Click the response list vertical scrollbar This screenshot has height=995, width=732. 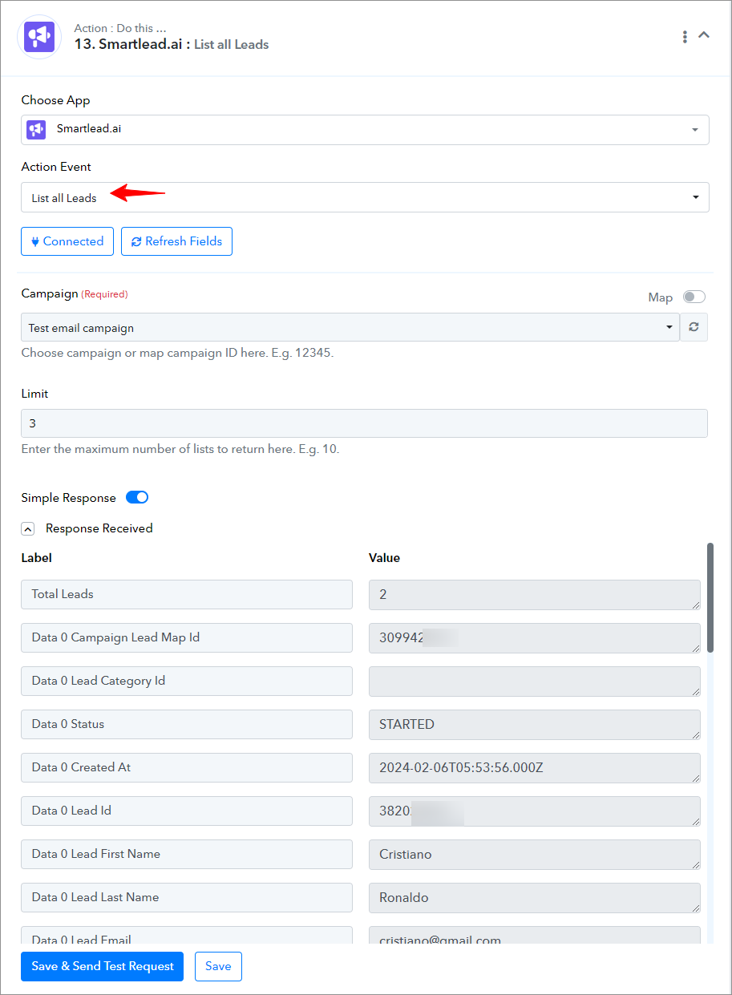[710, 597]
